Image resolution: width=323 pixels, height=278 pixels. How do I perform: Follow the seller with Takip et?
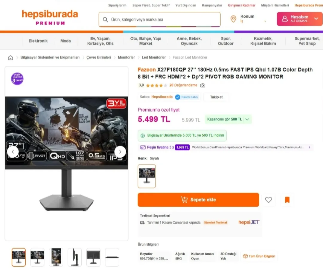click(216, 97)
